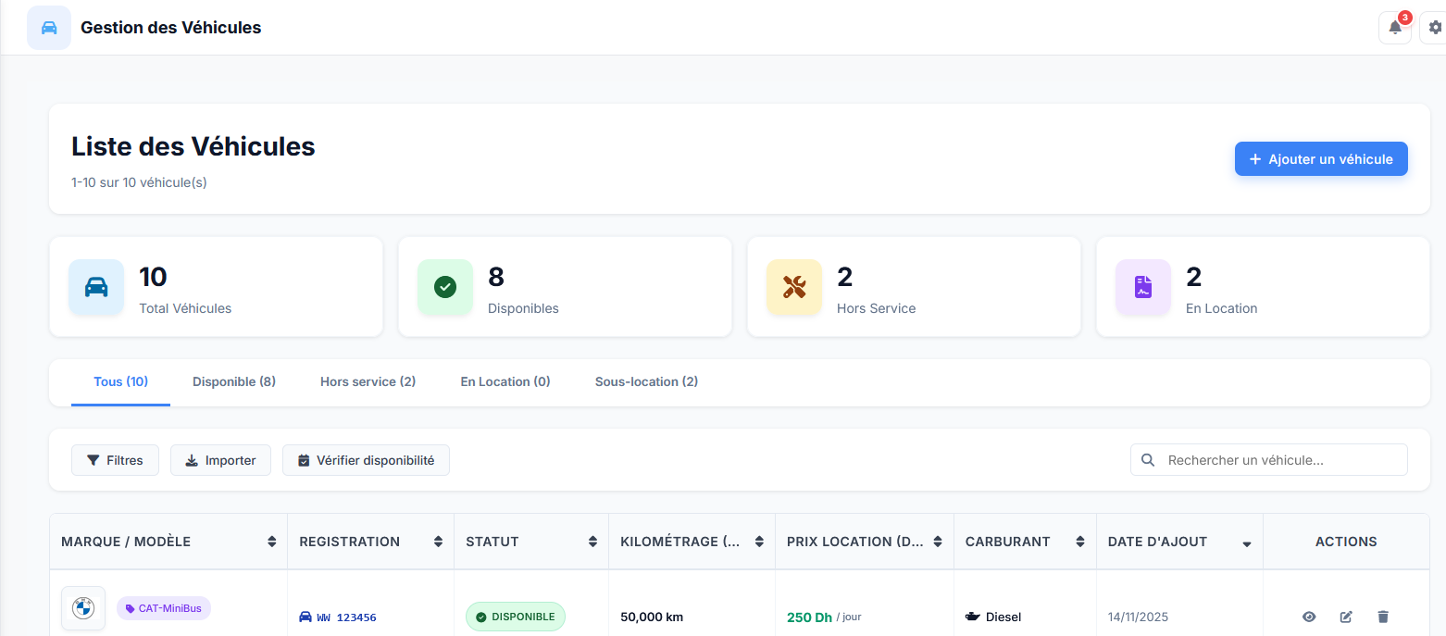Sort by Date d'ajout column arrow
This screenshot has width=1446, height=636.
tap(1247, 542)
